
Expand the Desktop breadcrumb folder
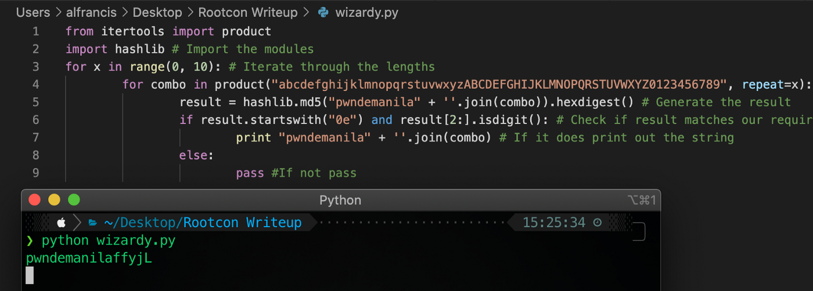[x=157, y=12]
